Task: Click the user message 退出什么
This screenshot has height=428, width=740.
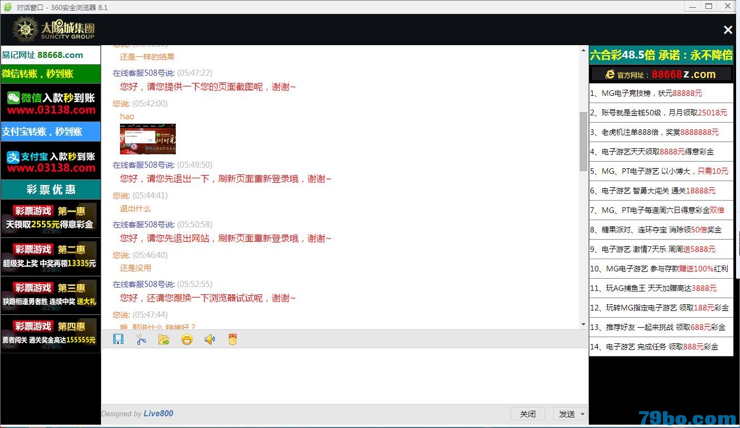Action: [136, 208]
